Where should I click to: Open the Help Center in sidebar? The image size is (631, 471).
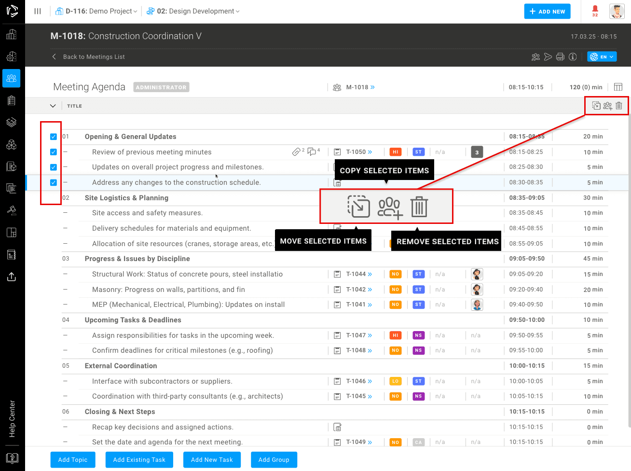[x=12, y=418]
